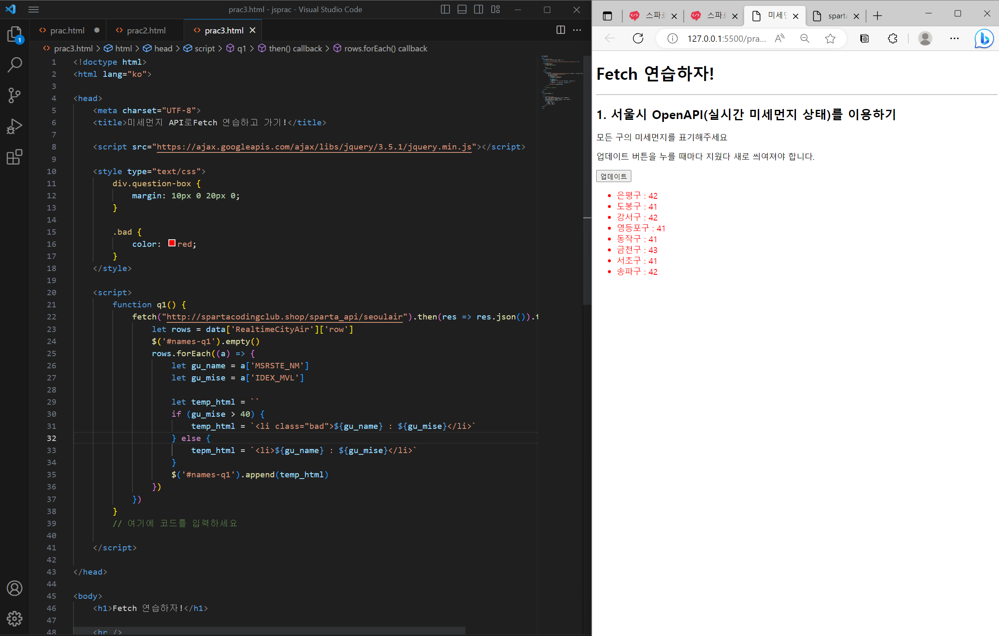Viewport: 999px width, 636px height.
Task: Open the Accounts menu in VS Code
Action: point(15,588)
